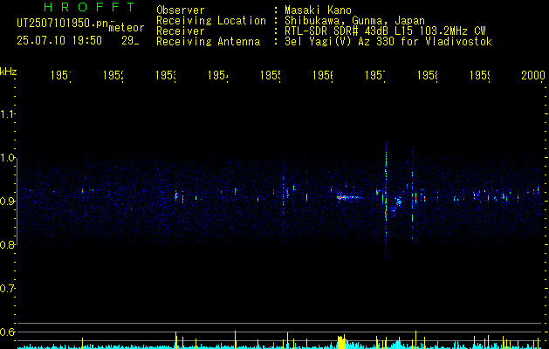Click the 0.7 frequency axis label
549x349 pixels.
7,288
